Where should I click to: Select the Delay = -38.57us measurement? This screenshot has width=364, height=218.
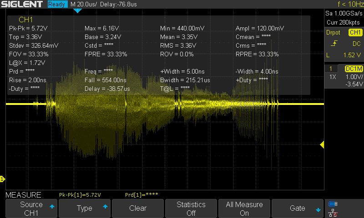pyautogui.click(x=107, y=89)
